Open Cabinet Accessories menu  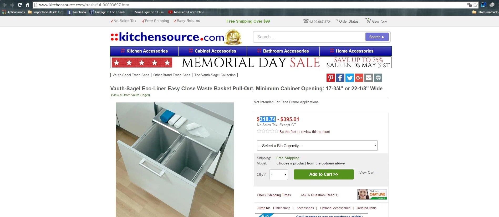(212, 51)
